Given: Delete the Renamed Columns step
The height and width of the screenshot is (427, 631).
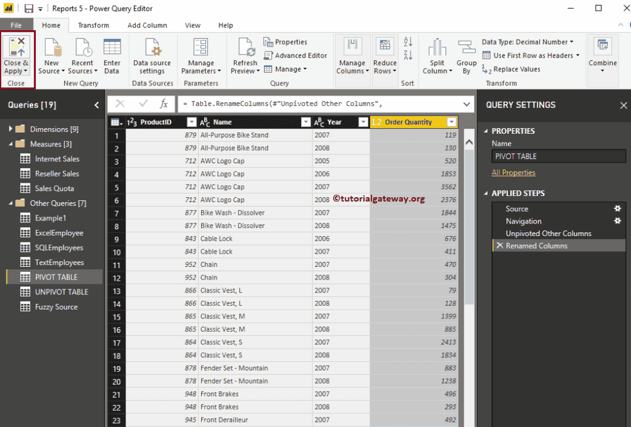Looking at the screenshot, I should pos(500,246).
